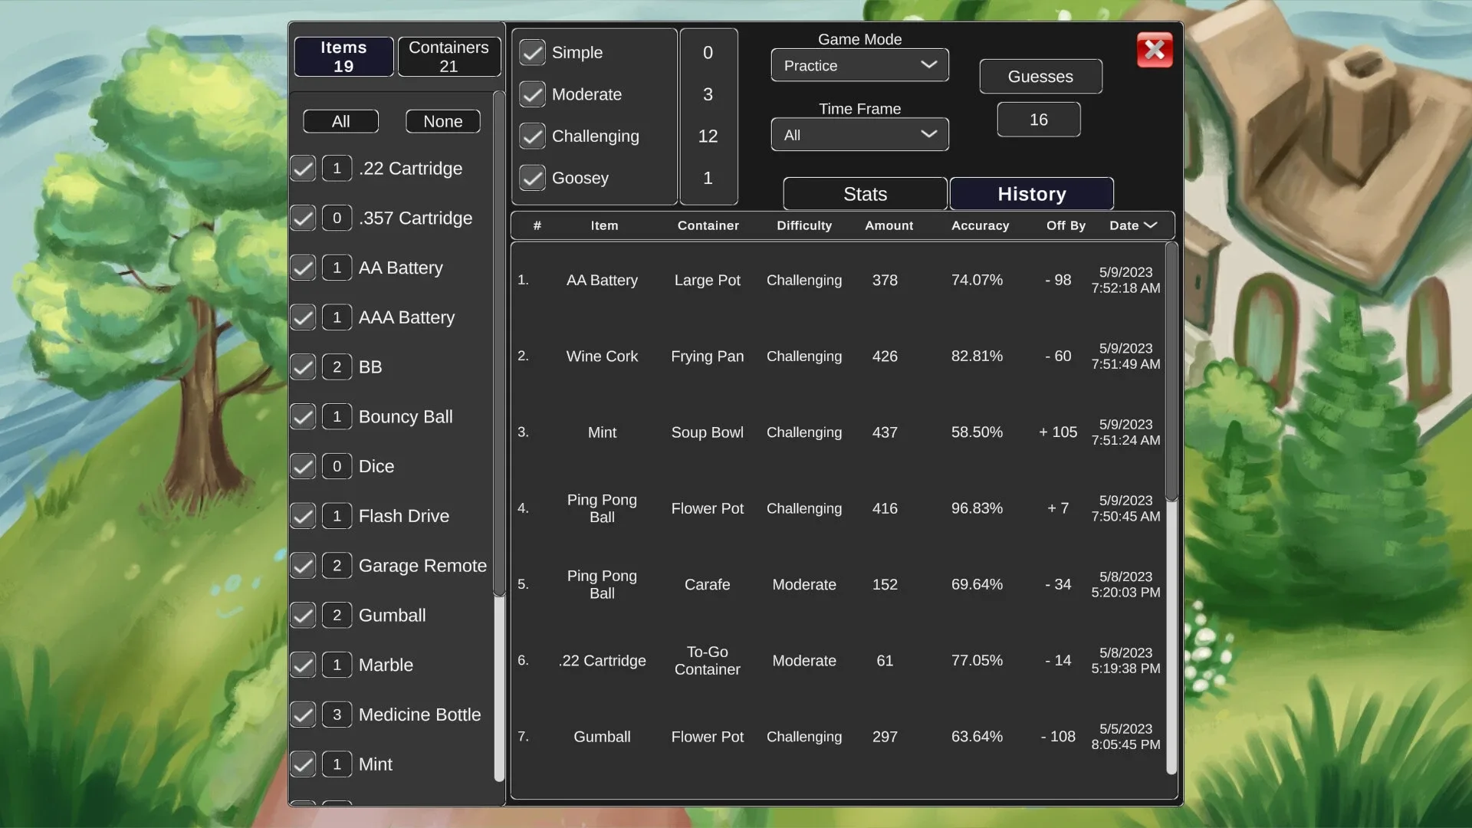Switch to the Stats tab
This screenshot has height=828, width=1472.
(x=864, y=194)
